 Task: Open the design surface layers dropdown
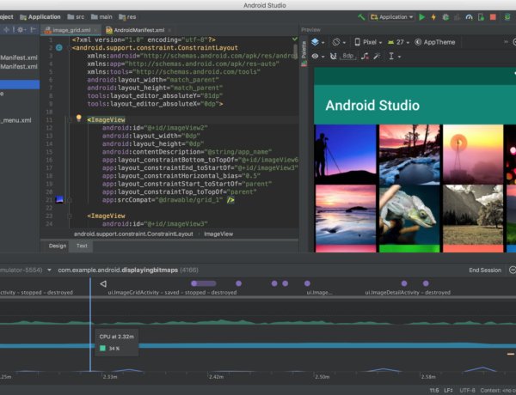318,42
